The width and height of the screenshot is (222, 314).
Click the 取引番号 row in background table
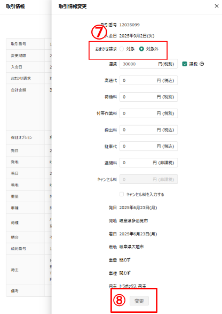click(29, 44)
